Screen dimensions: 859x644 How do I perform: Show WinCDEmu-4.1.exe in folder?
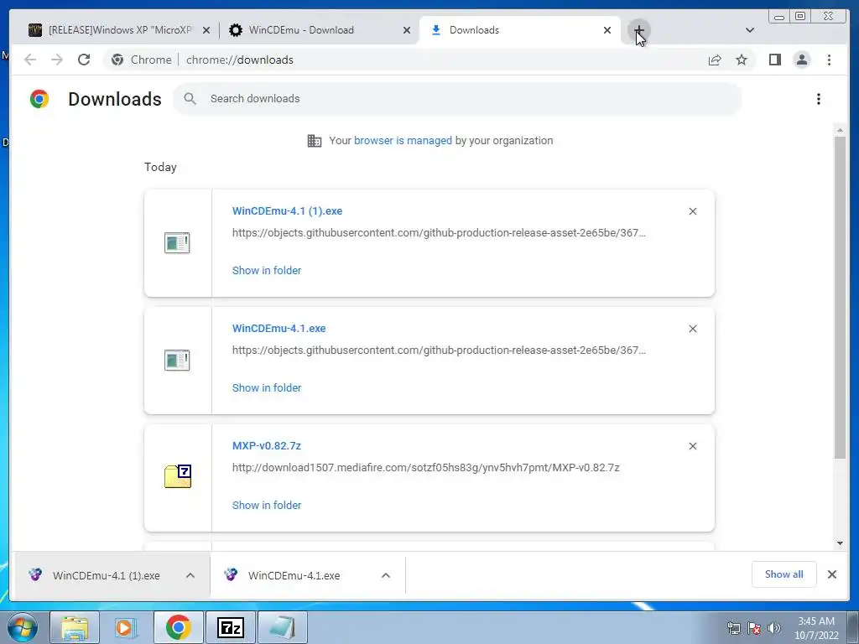(x=267, y=387)
